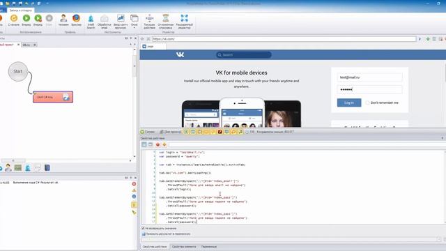Open the Браузер profile settings with the Firefox icon
The image size is (446, 251).
click(x=76, y=20)
